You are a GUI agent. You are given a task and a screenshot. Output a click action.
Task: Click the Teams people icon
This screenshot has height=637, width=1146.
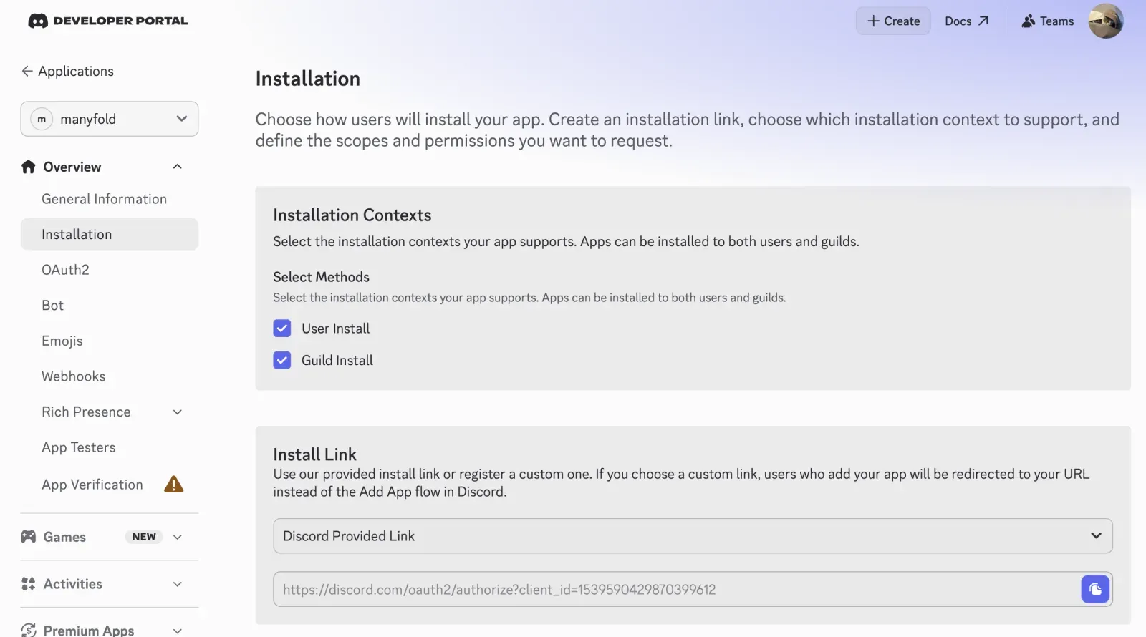click(x=1029, y=21)
